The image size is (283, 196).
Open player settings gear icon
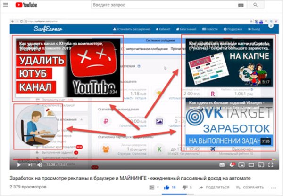point(232,165)
